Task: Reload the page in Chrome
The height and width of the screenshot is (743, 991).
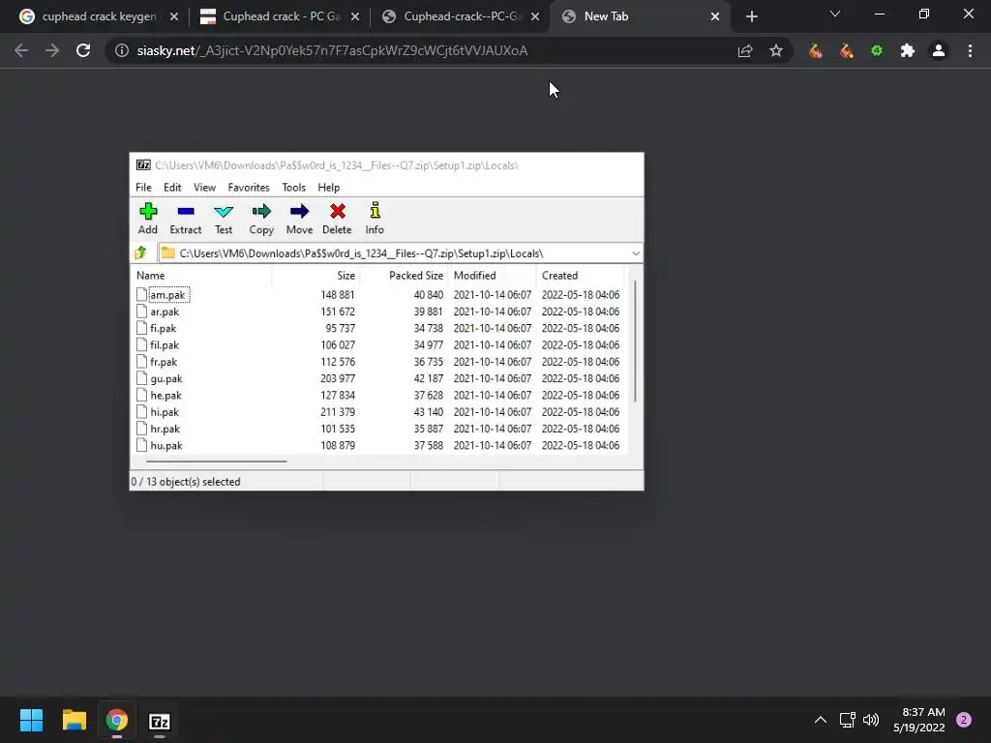Action: tap(83, 50)
